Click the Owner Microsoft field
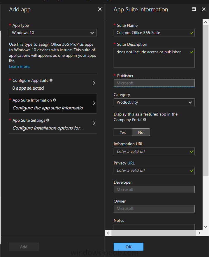Image resolution: width=209 pixels, height=257 pixels. 154,208
